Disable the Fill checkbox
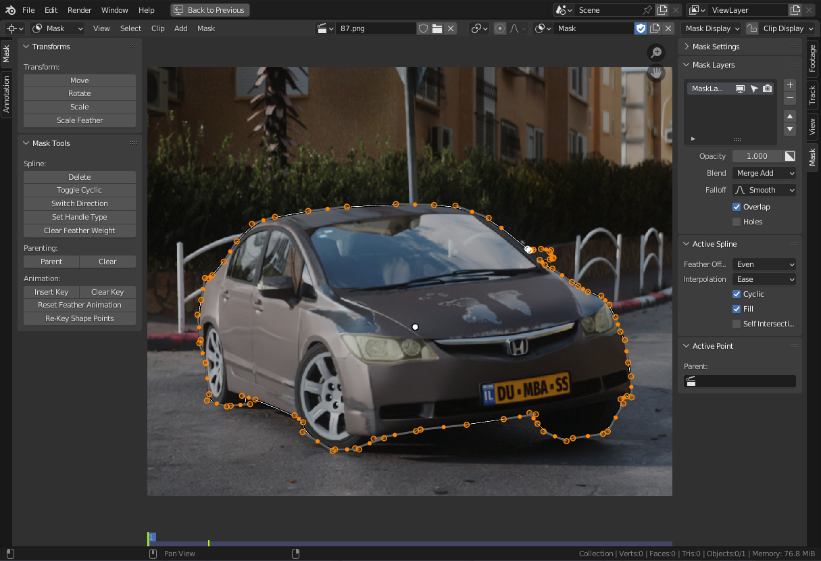This screenshot has width=821, height=561. pyautogui.click(x=737, y=309)
